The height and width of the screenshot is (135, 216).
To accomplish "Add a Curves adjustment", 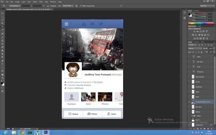I will pyautogui.click(x=201, y=31).
